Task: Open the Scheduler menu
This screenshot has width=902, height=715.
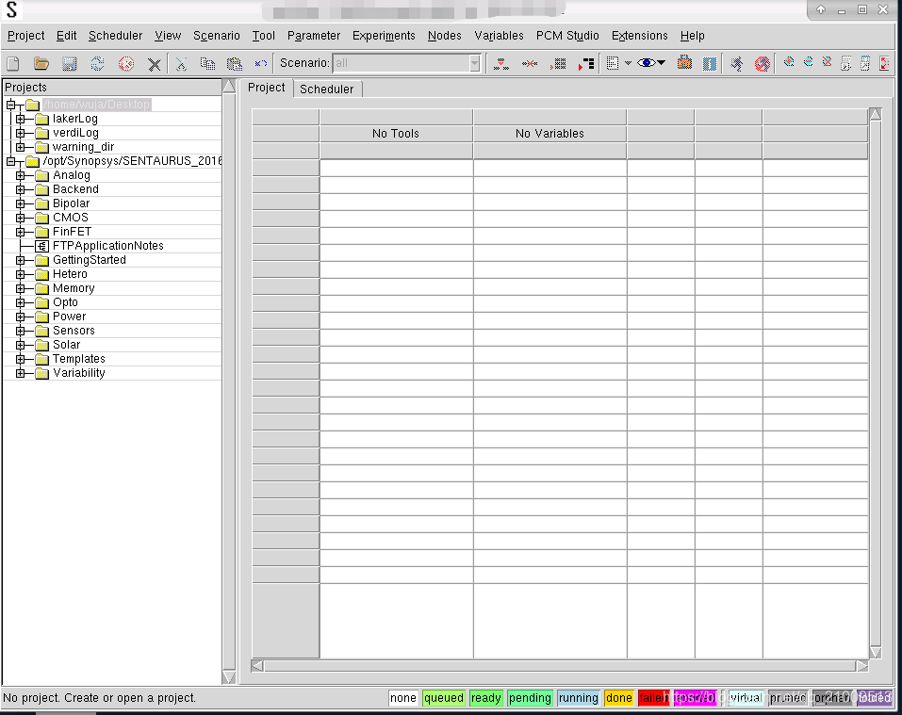Action: (x=116, y=36)
